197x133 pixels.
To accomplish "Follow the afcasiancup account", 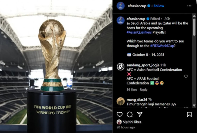I will point(159,6).
